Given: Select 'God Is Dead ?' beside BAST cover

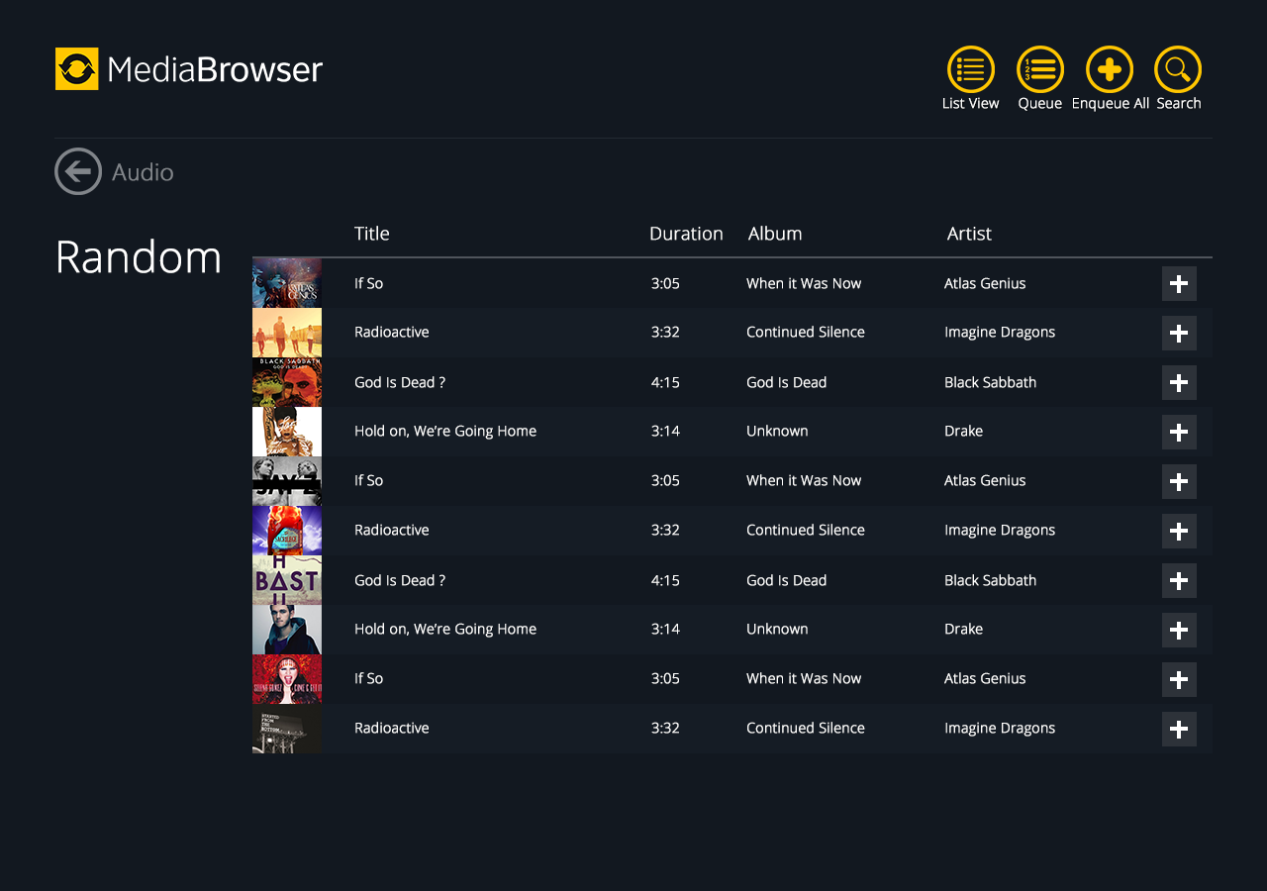Looking at the screenshot, I should (x=400, y=580).
